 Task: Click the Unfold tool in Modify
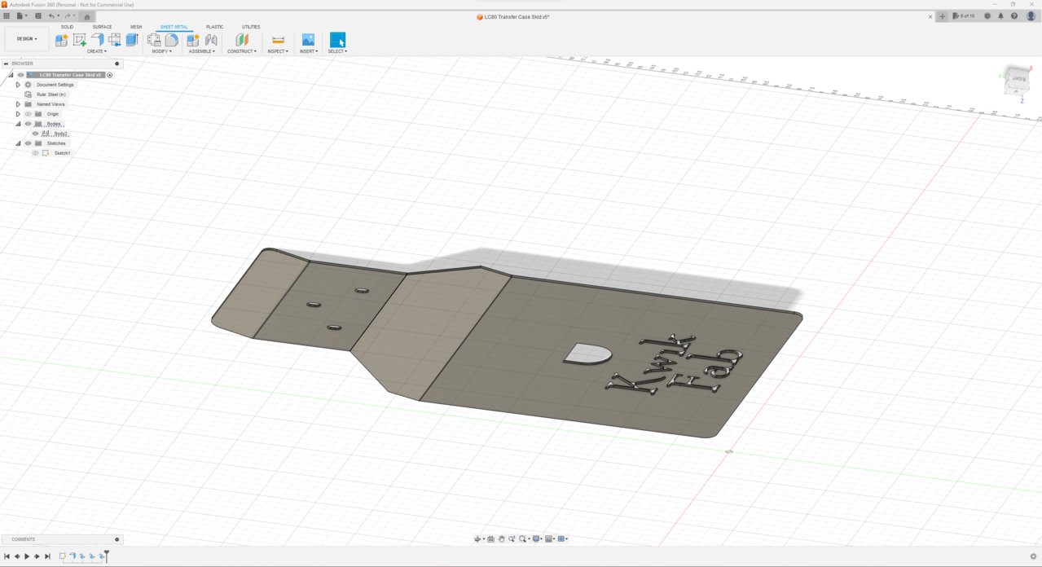click(x=154, y=40)
